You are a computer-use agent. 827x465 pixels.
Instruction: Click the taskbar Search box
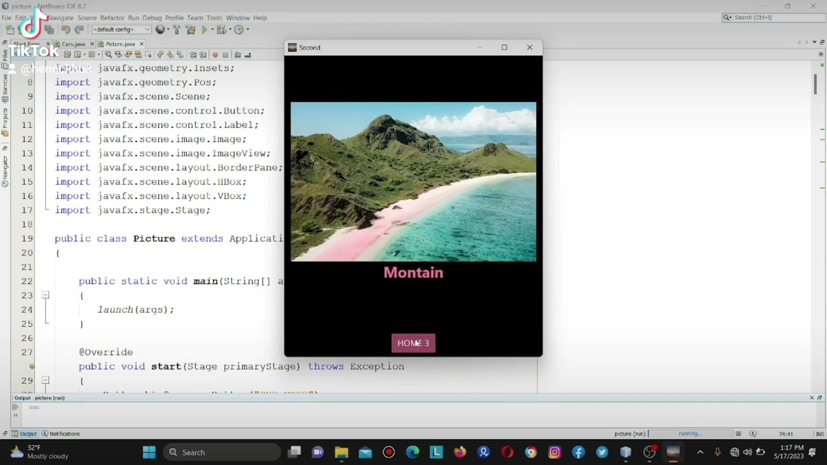tap(222, 452)
